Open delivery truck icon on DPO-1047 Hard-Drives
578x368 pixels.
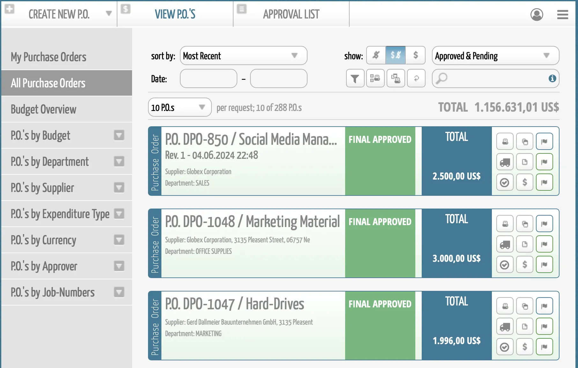point(504,326)
